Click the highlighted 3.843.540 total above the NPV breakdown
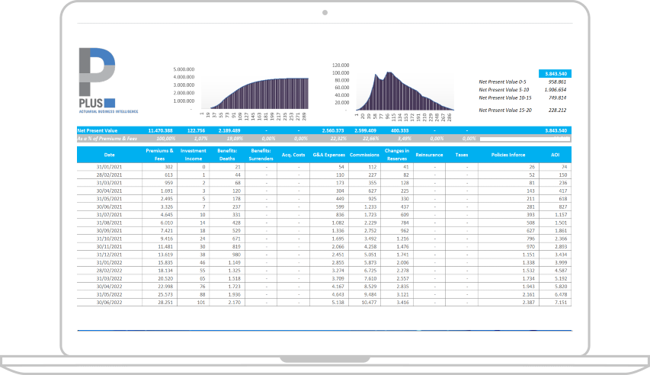Viewport: 650px width, 375px height. (x=555, y=74)
